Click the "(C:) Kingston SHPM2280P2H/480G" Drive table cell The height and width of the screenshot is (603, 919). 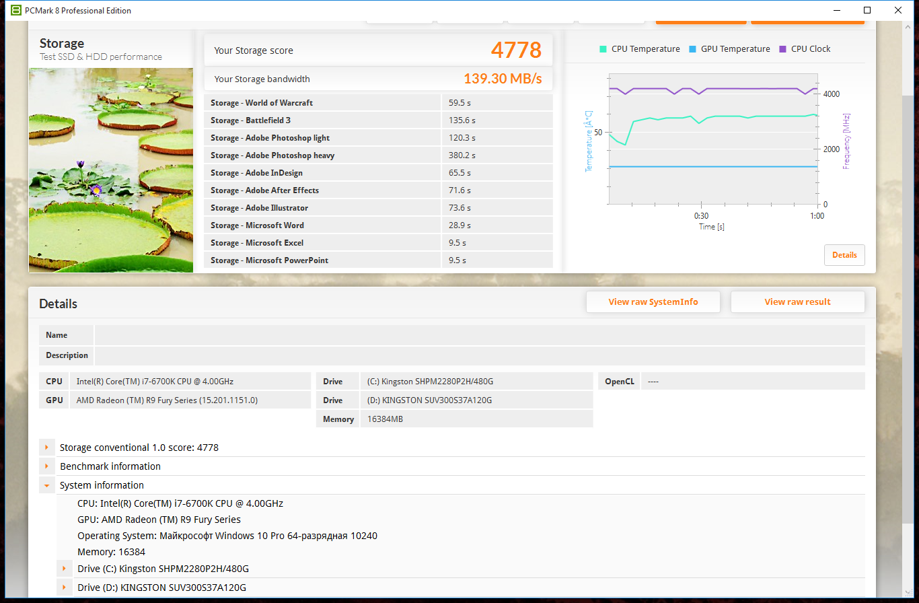pyautogui.click(x=476, y=382)
